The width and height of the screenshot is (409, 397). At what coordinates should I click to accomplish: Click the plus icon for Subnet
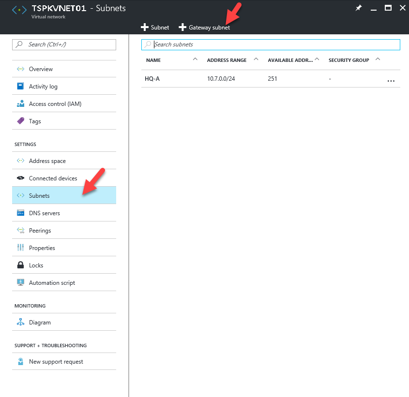pyautogui.click(x=145, y=27)
